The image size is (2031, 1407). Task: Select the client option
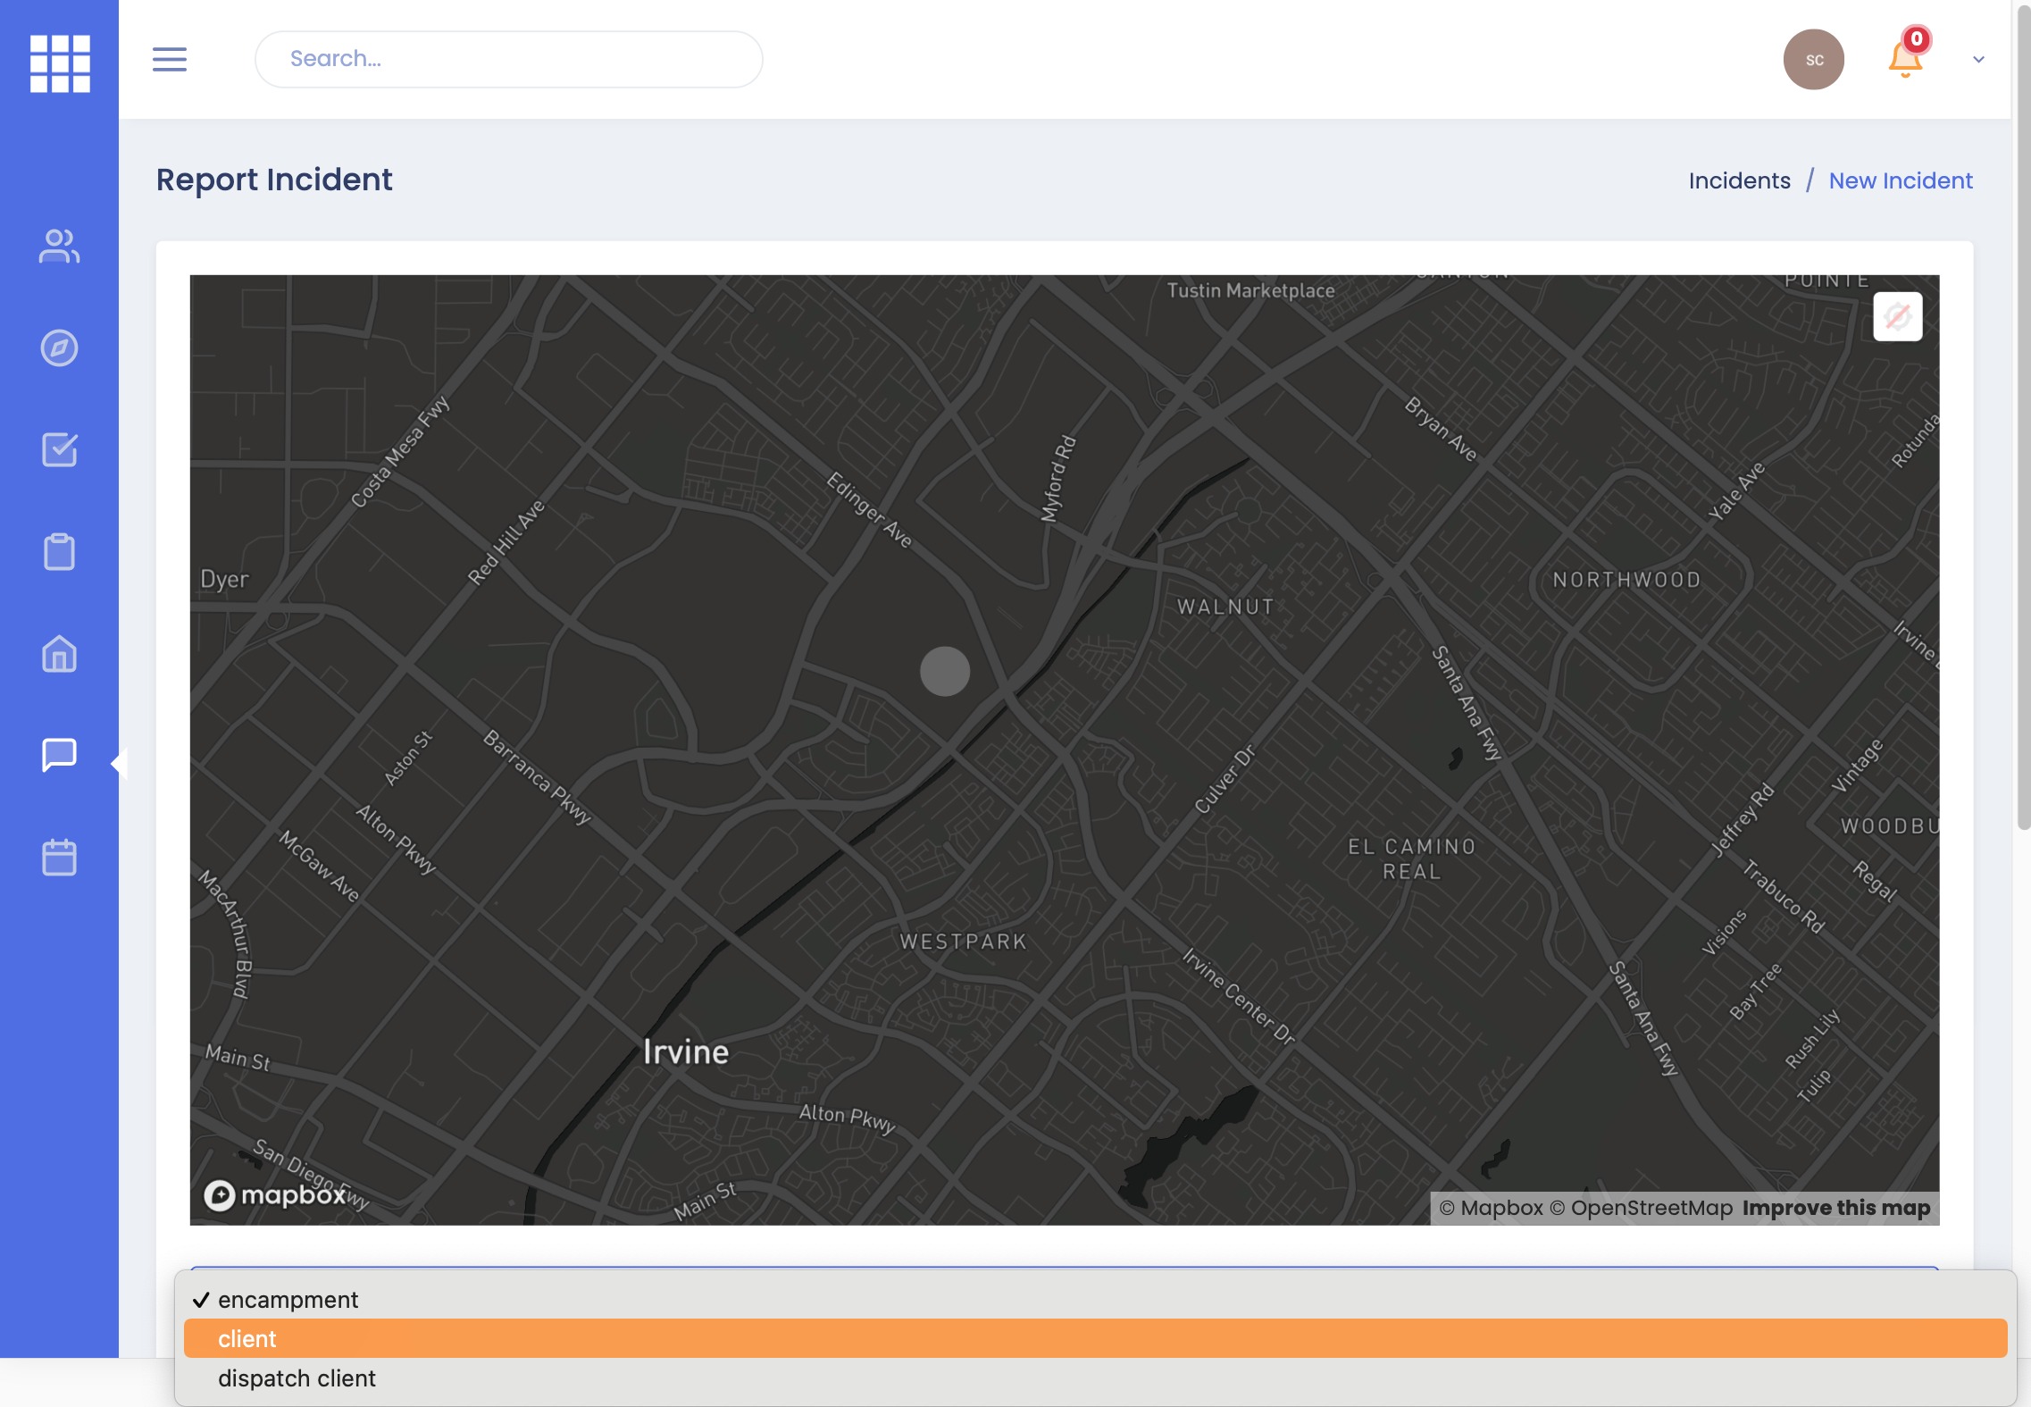tap(247, 1339)
